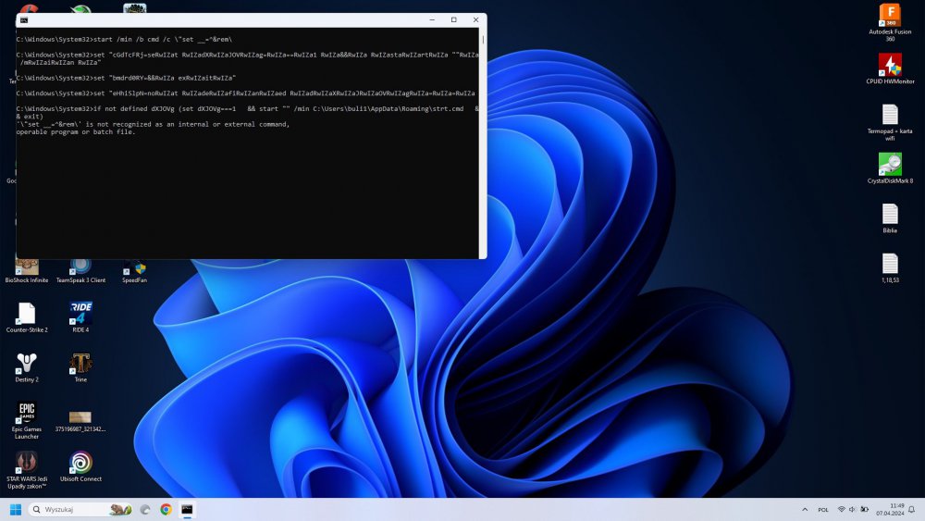This screenshot has width=925, height=521.
Task: Open Google Chrome from the taskbar
Action: point(166,509)
